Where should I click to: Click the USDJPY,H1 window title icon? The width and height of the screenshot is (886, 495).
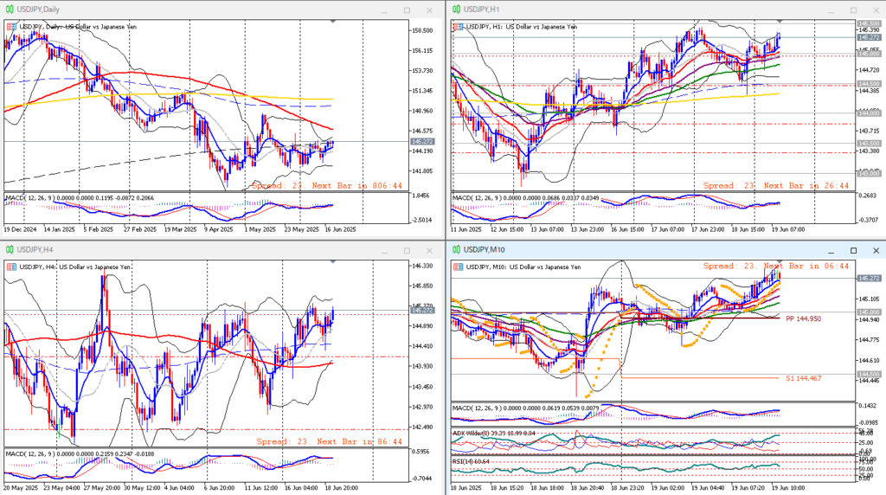pos(456,10)
